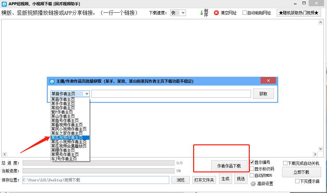Select 某民小视频作者主页 from the list
The image size is (327, 193).
point(70,129)
